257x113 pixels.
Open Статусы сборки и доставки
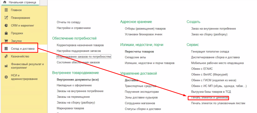143,109
